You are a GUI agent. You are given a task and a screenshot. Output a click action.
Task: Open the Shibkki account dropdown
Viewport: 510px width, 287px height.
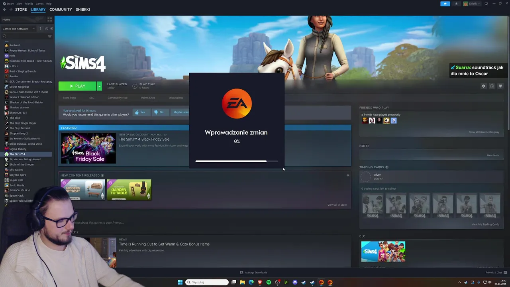(473, 4)
